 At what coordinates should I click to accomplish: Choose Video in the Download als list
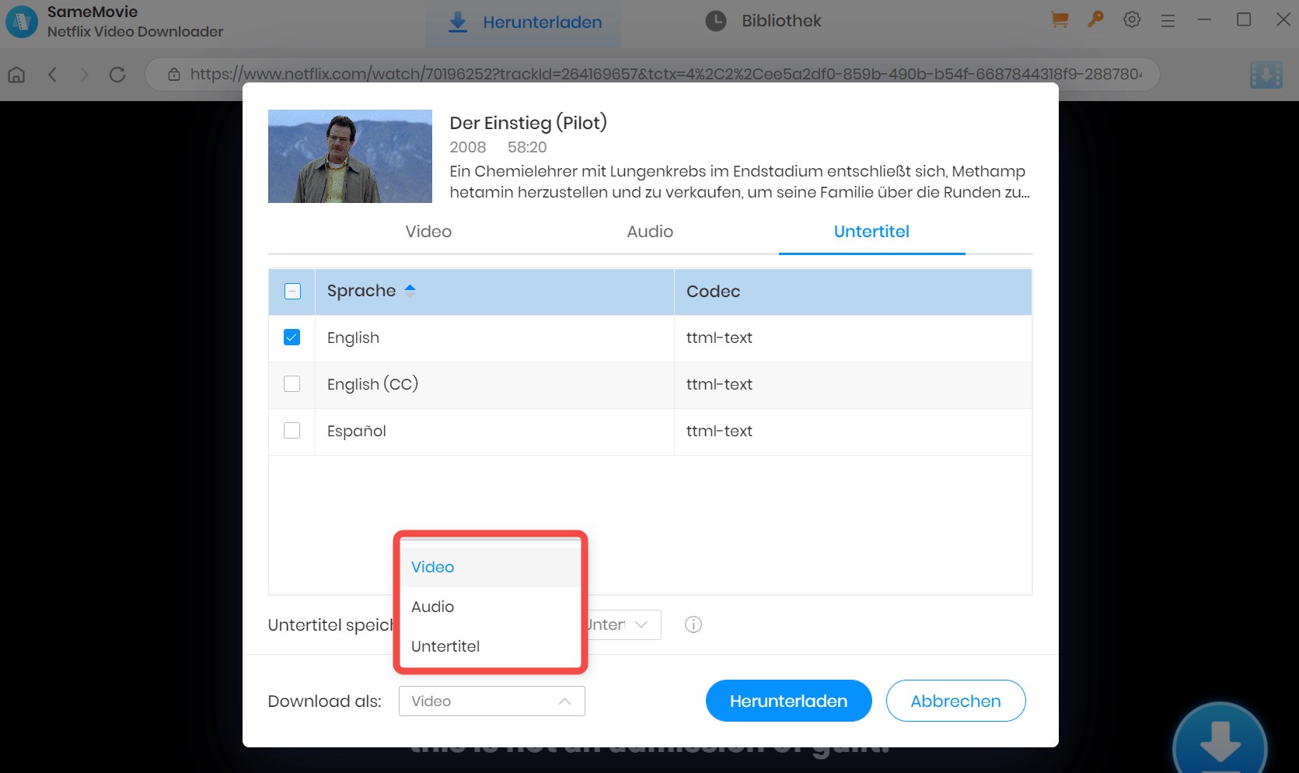[x=491, y=567]
